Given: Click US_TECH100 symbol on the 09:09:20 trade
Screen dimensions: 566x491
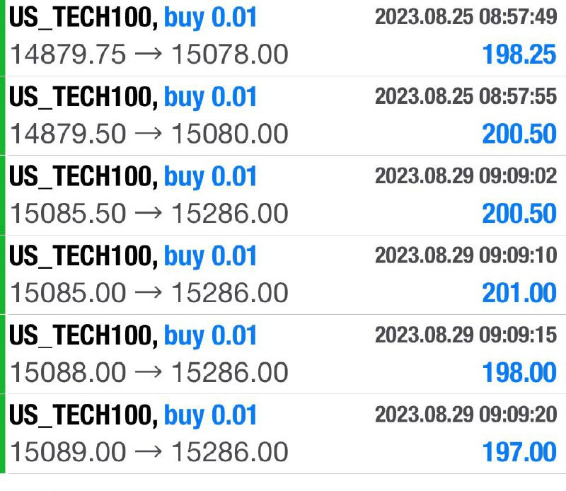Looking at the screenshot, I should pos(83,415).
